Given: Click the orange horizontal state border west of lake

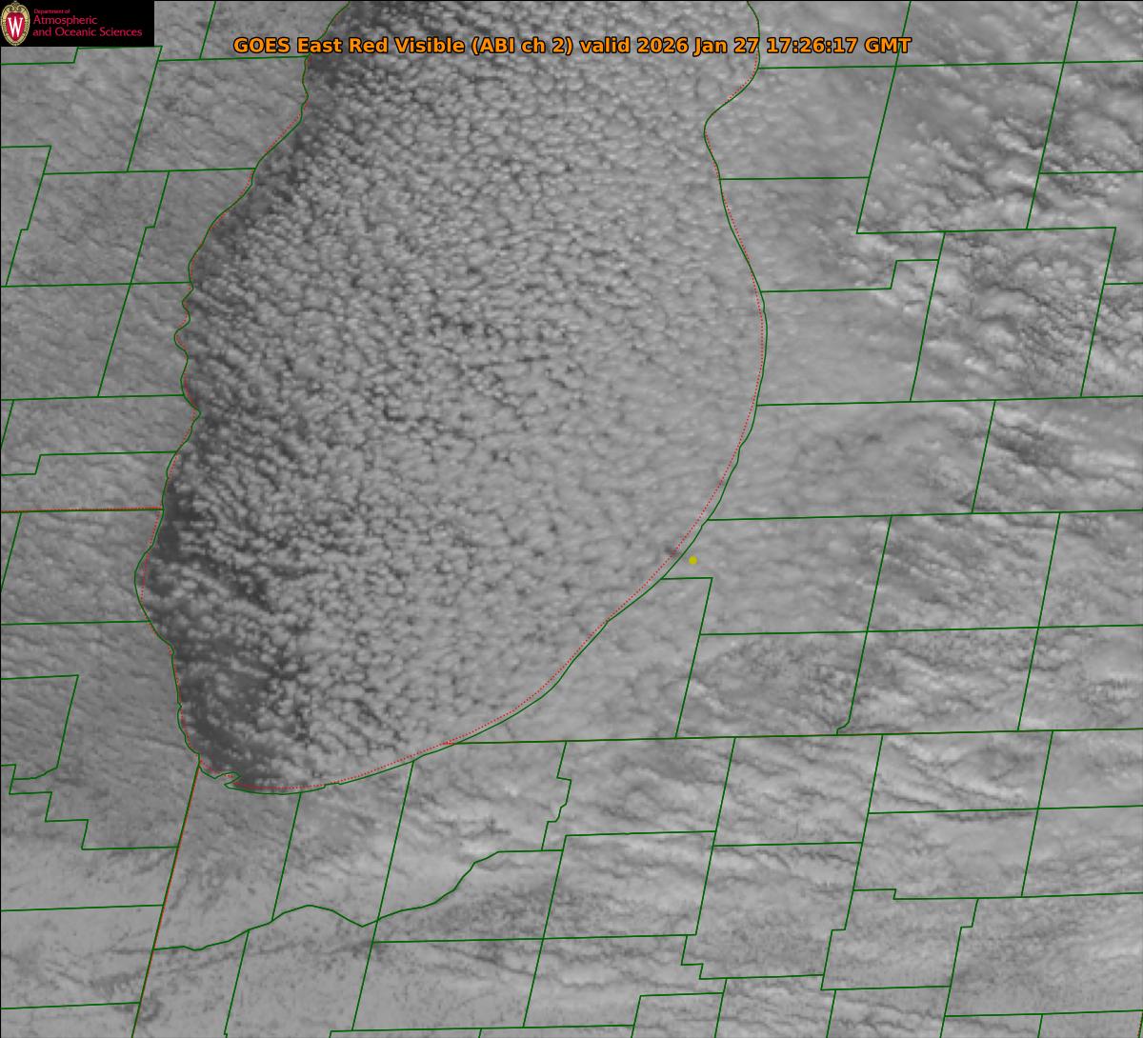Looking at the screenshot, I should [x=76, y=510].
